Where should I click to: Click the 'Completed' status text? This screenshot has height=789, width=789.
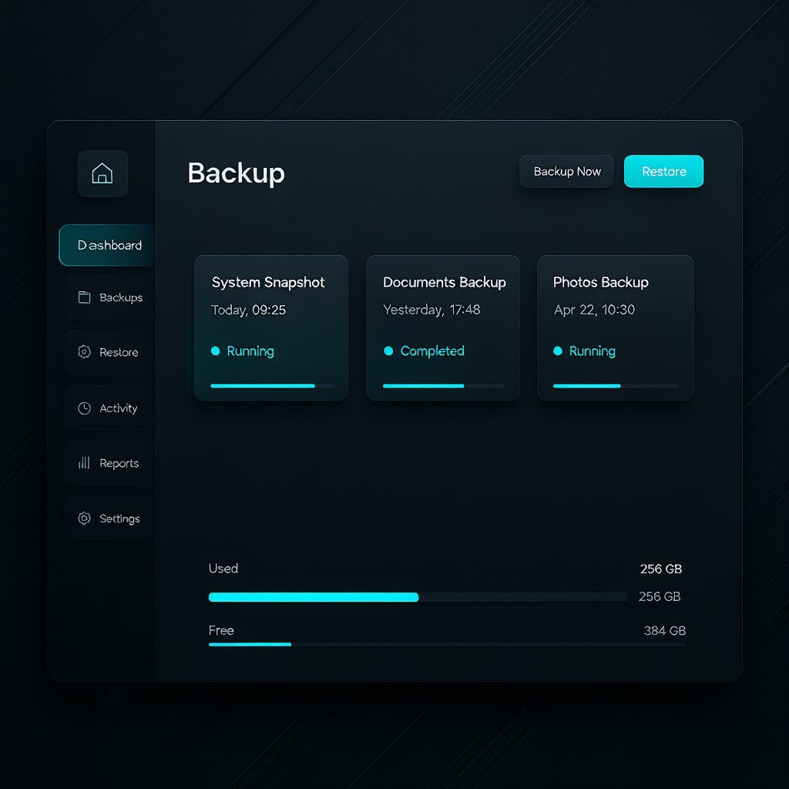(x=432, y=351)
